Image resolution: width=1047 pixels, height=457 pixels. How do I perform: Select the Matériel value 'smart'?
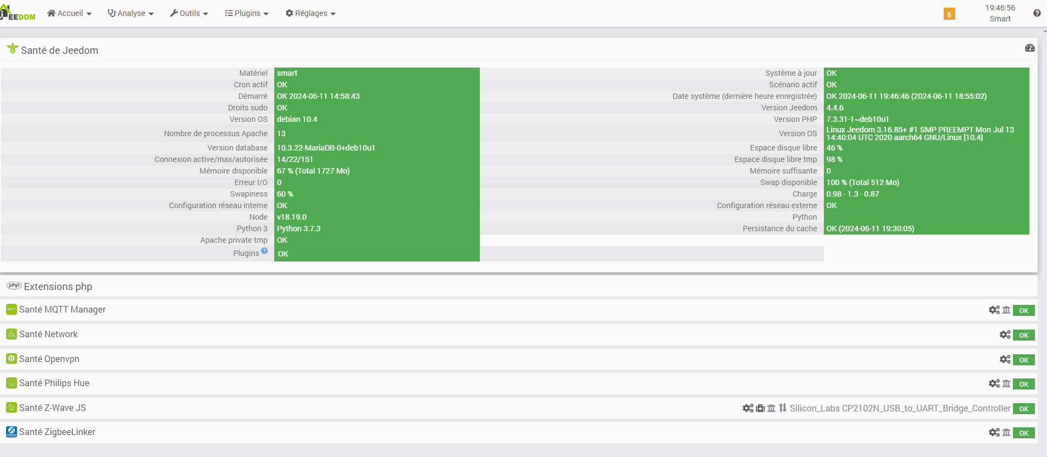287,73
